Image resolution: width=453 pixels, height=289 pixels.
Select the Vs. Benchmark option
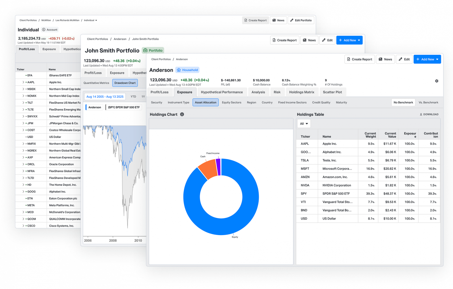point(428,102)
